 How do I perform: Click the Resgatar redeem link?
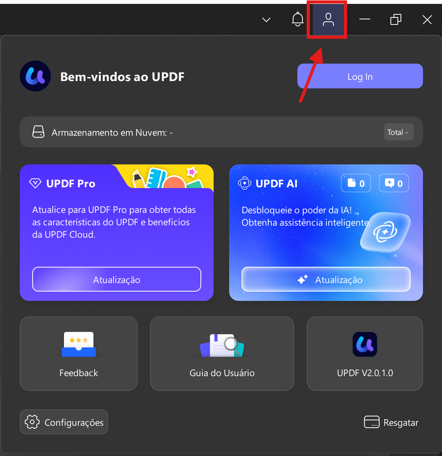(391, 422)
